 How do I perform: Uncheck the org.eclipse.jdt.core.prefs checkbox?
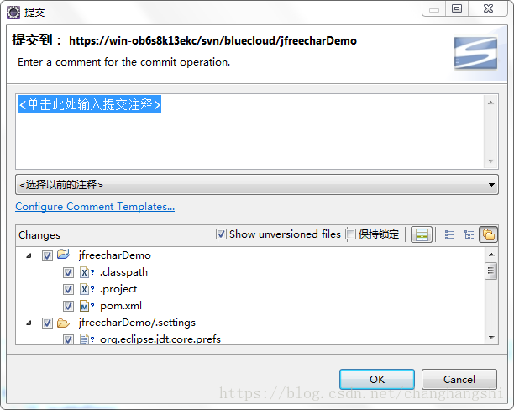(x=68, y=339)
